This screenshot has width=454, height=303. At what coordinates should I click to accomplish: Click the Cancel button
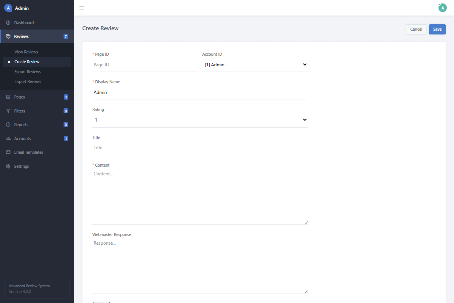point(416,29)
